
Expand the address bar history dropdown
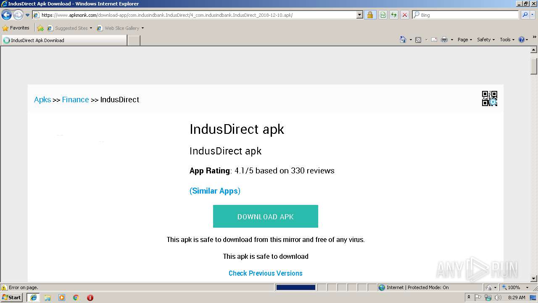click(x=360, y=15)
